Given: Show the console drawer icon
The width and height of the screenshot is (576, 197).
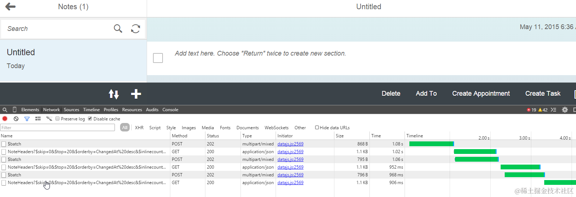Looking at the screenshot, I should coord(553,110).
